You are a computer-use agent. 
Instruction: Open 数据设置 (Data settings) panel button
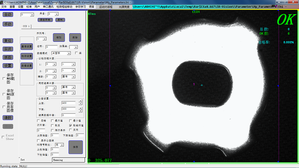tap(27, 66)
